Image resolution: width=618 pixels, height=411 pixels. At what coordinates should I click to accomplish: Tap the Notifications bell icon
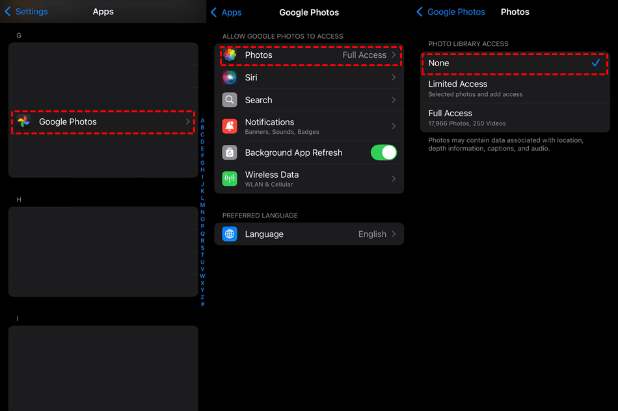pos(230,126)
